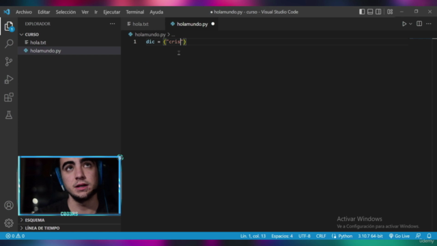
Task: Open the Ayuda menu
Action: 156,12
